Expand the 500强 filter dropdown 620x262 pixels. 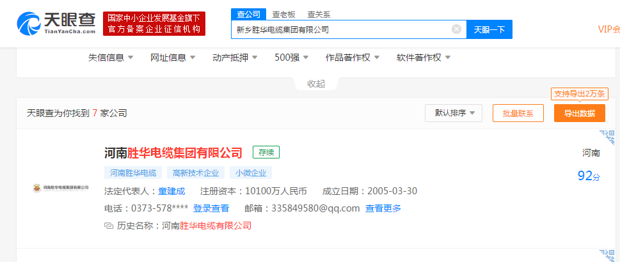[x=292, y=58]
